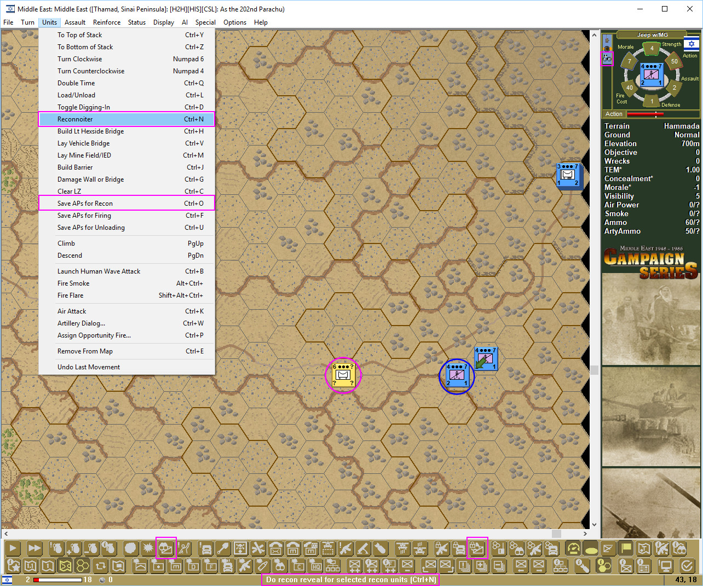This screenshot has height=586, width=703.
Task: Click the organization chart icon near checkmark
Action: 560,566
